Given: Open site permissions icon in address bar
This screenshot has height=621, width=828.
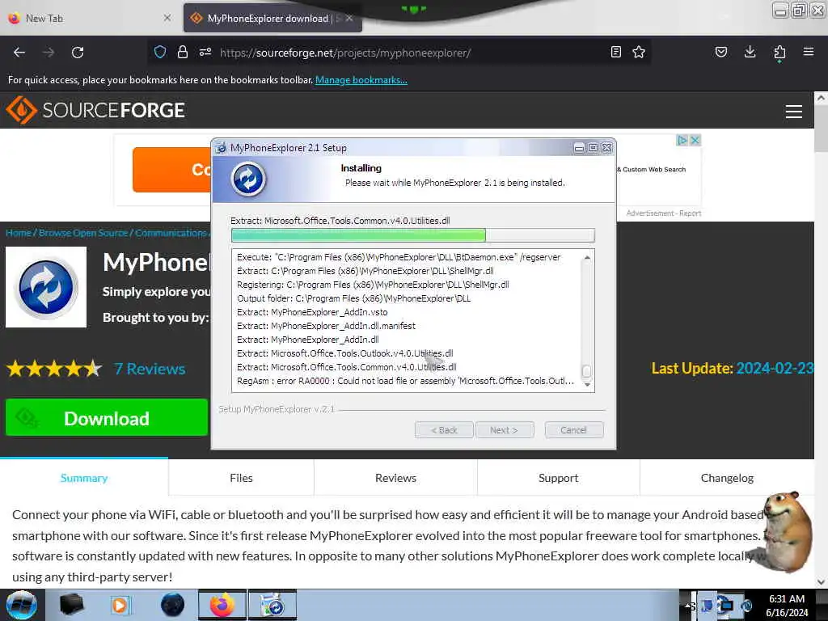Looking at the screenshot, I should [x=205, y=53].
